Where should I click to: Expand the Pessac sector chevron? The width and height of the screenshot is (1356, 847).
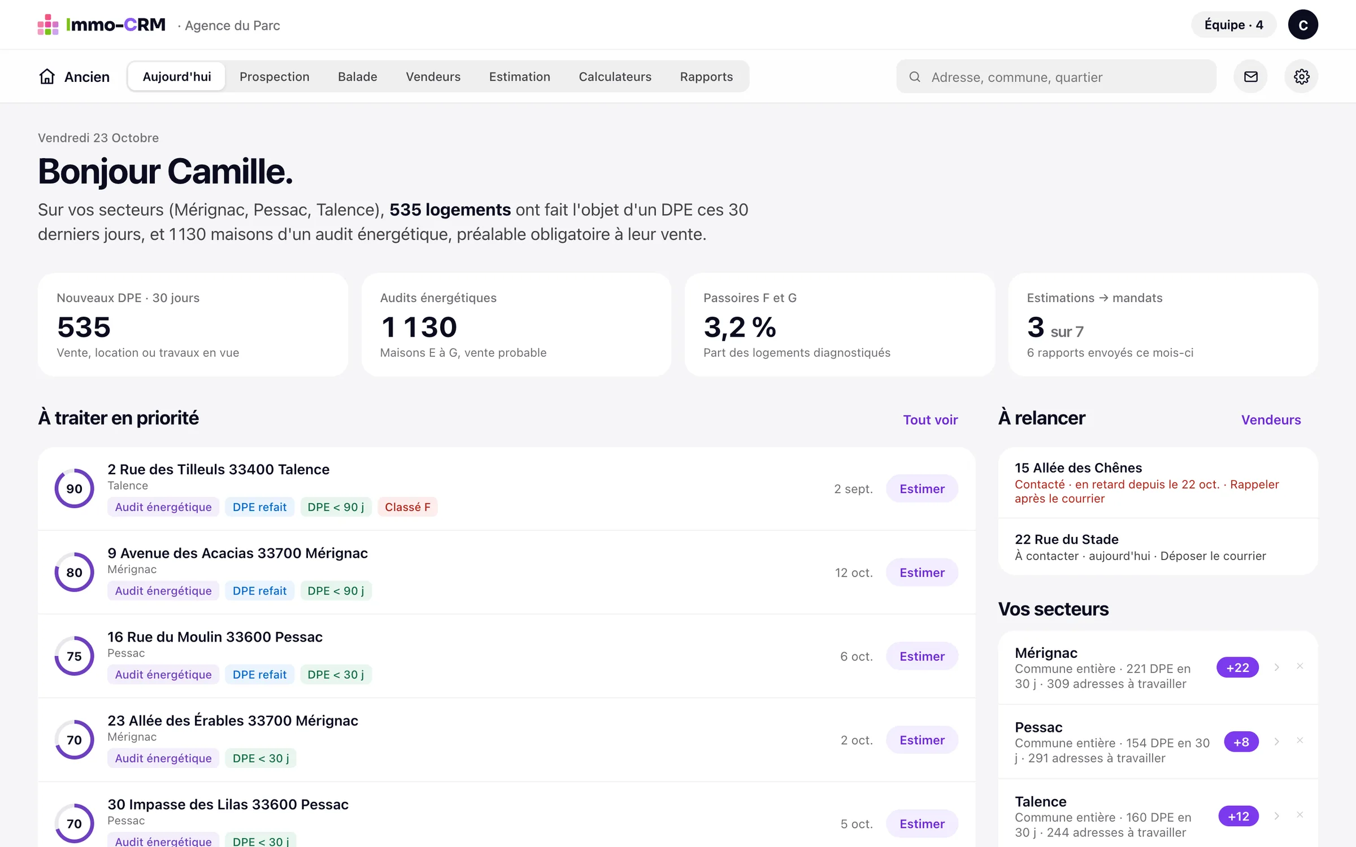click(x=1277, y=741)
